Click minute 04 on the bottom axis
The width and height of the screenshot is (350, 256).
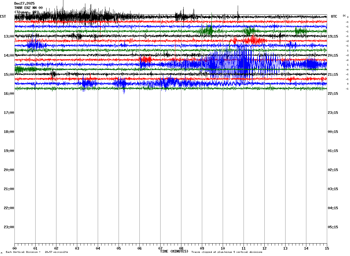[x=98, y=248]
